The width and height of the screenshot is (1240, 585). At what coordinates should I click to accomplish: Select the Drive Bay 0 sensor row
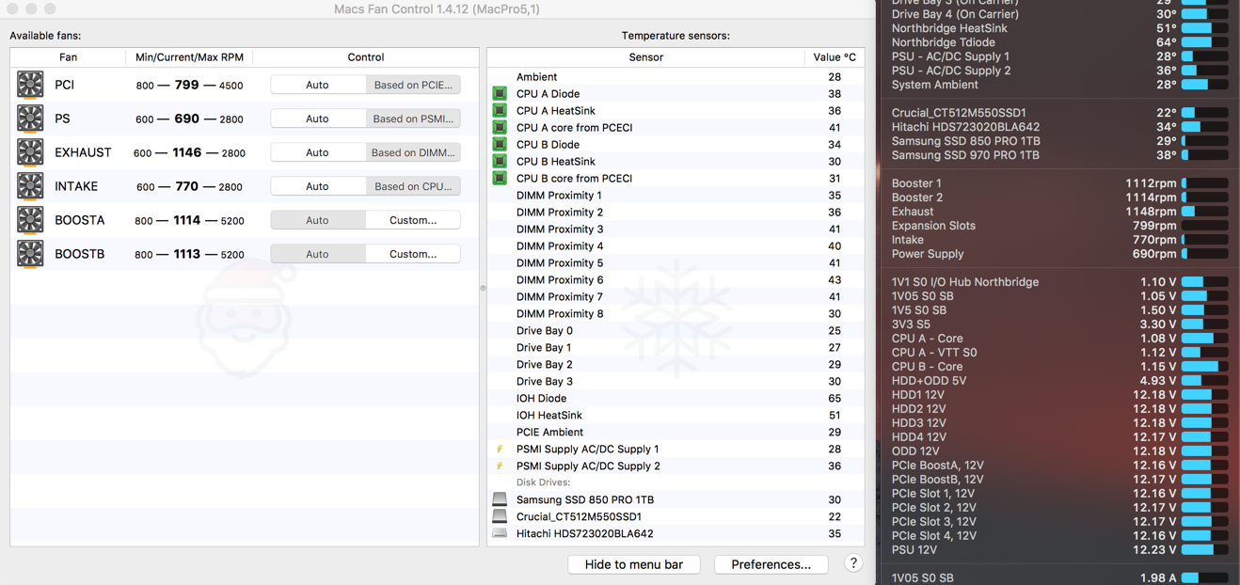point(676,331)
